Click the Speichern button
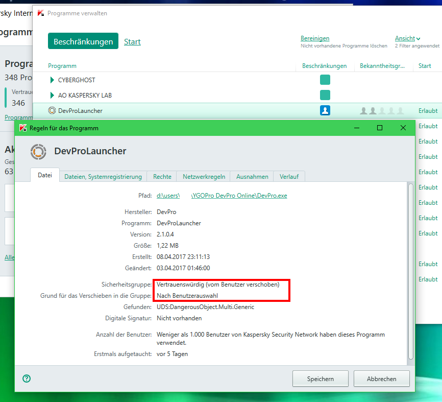 coord(320,379)
